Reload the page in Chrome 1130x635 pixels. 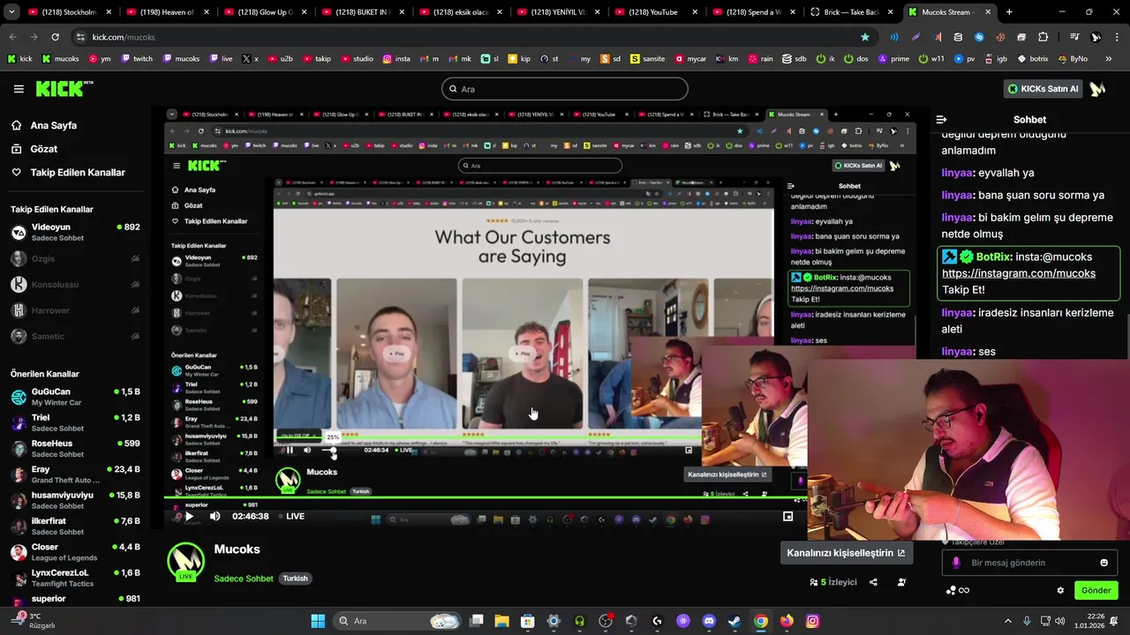(x=55, y=37)
